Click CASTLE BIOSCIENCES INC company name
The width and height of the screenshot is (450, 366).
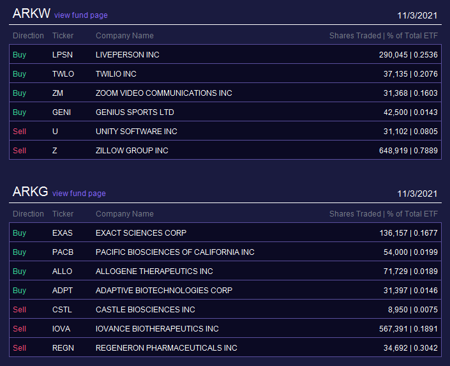[146, 309]
